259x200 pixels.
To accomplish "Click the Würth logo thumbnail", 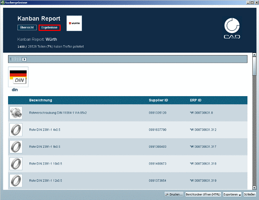I will pyautogui.click(x=74, y=23).
